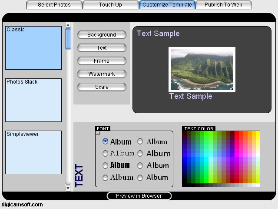Click the sample photo in the preview
Viewport: 278px width, 209px height.
[202, 70]
